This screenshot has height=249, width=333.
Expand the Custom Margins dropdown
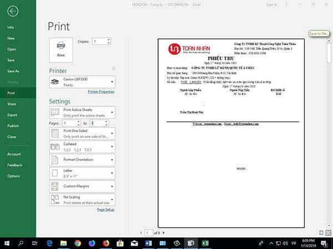(82, 186)
